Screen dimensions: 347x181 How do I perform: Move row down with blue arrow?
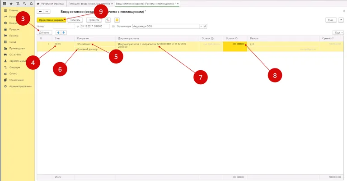[x=63, y=32]
